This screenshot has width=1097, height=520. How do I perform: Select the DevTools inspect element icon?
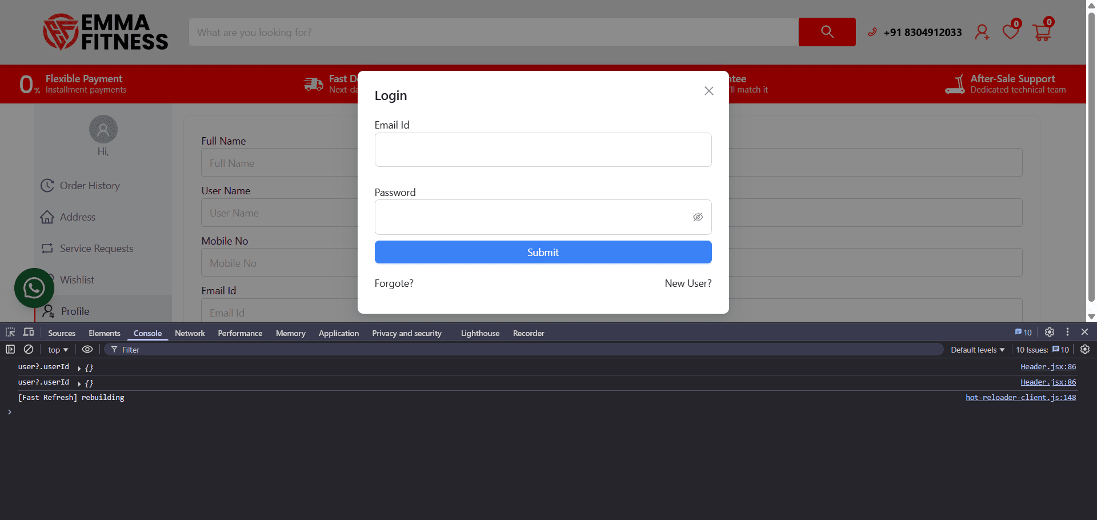pos(10,333)
